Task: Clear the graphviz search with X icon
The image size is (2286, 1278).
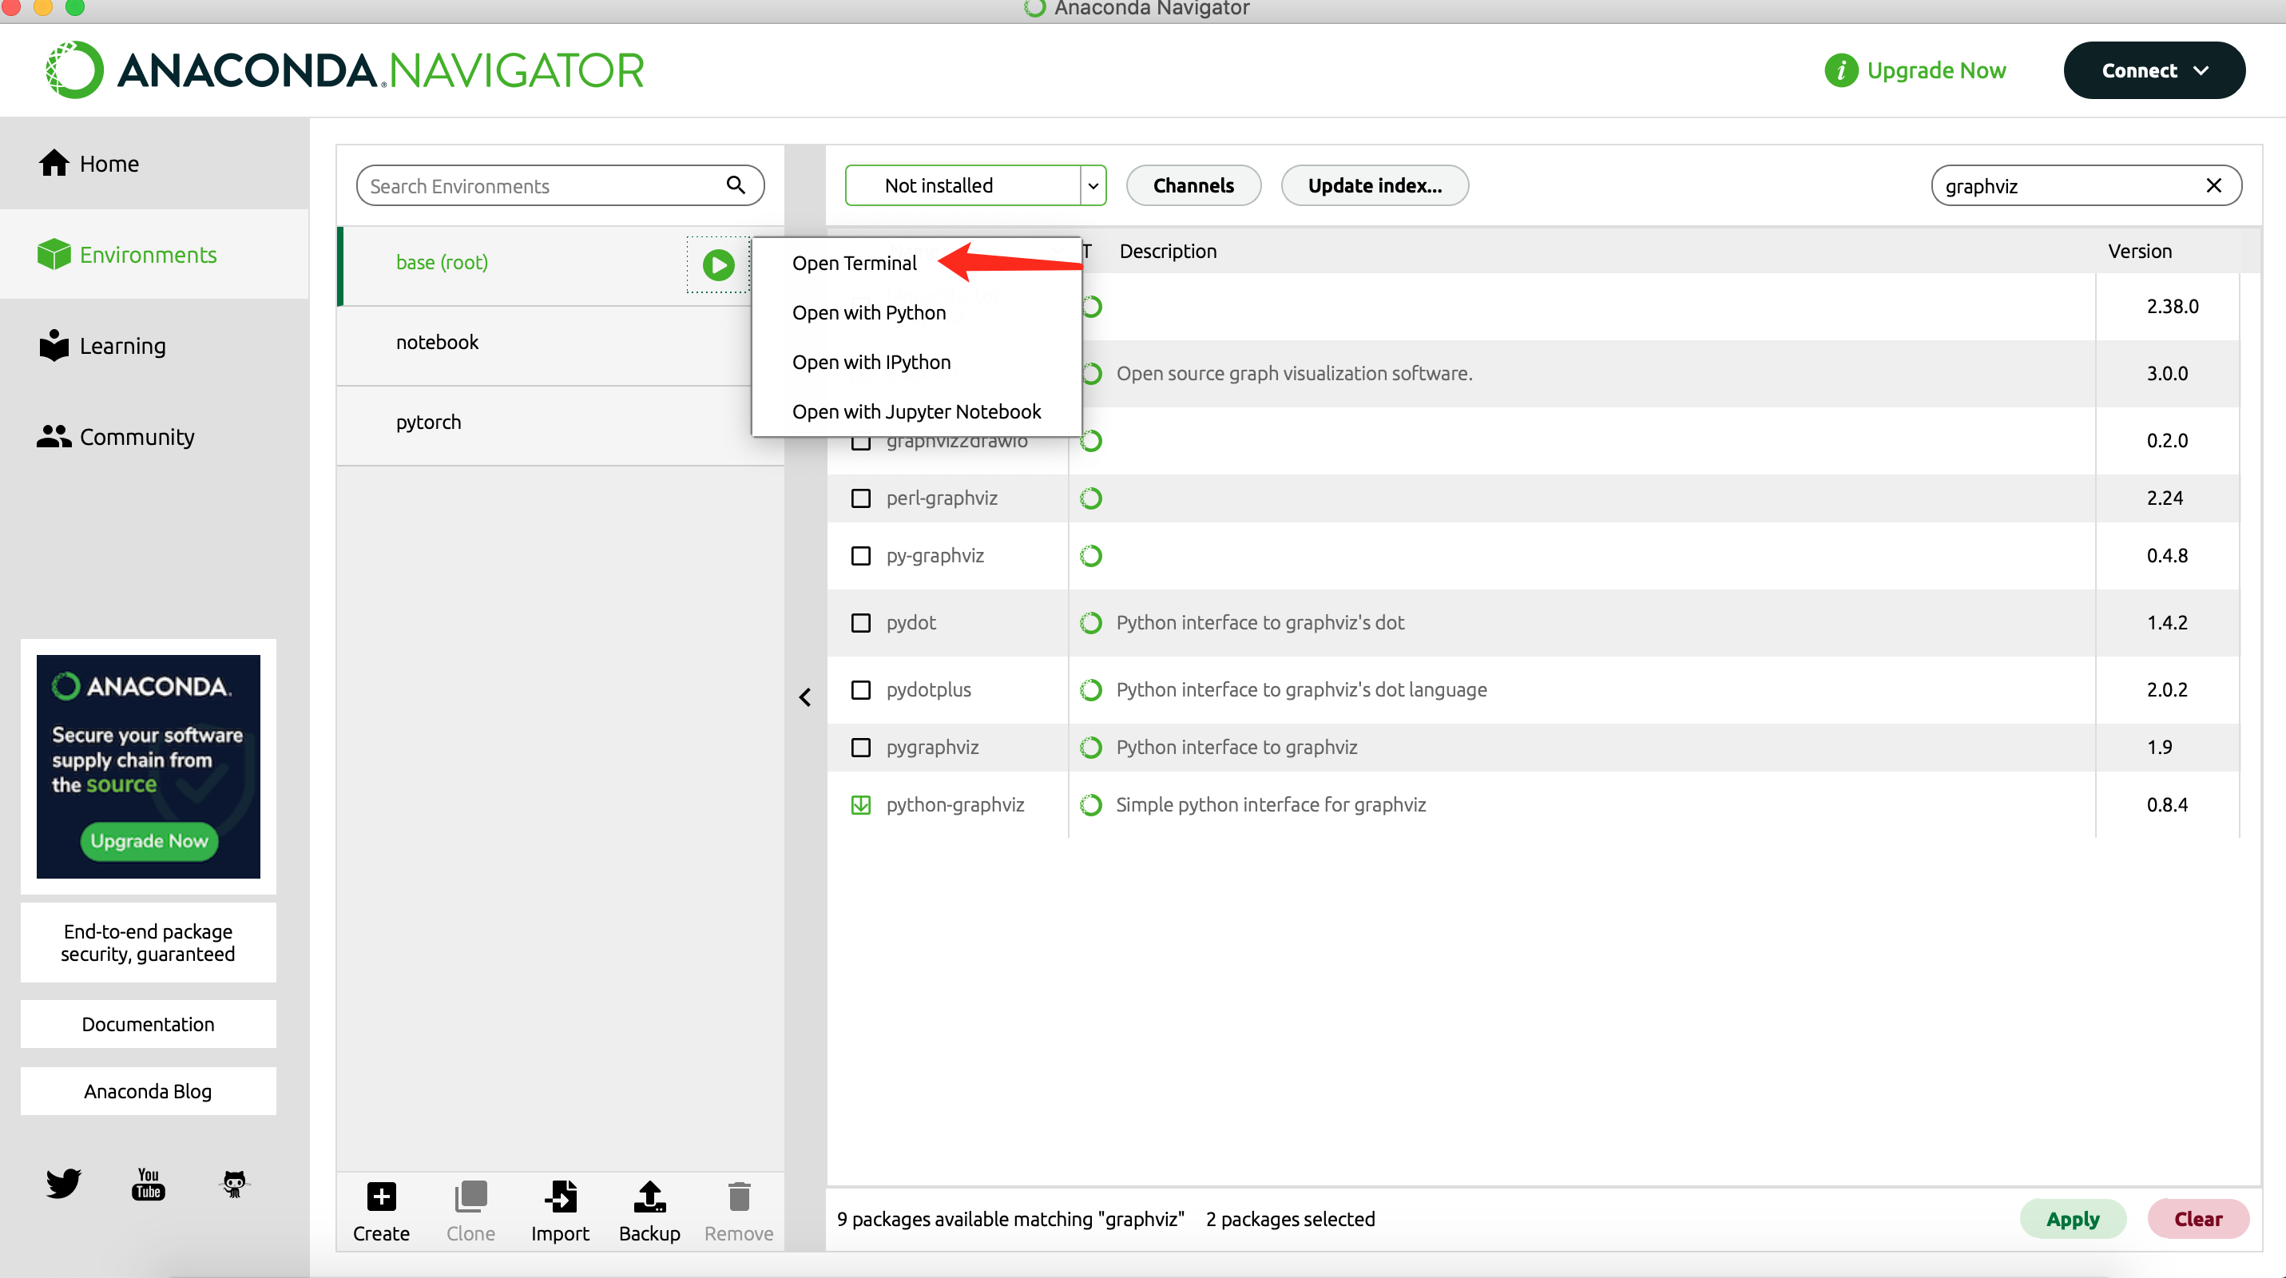Action: [x=2213, y=185]
